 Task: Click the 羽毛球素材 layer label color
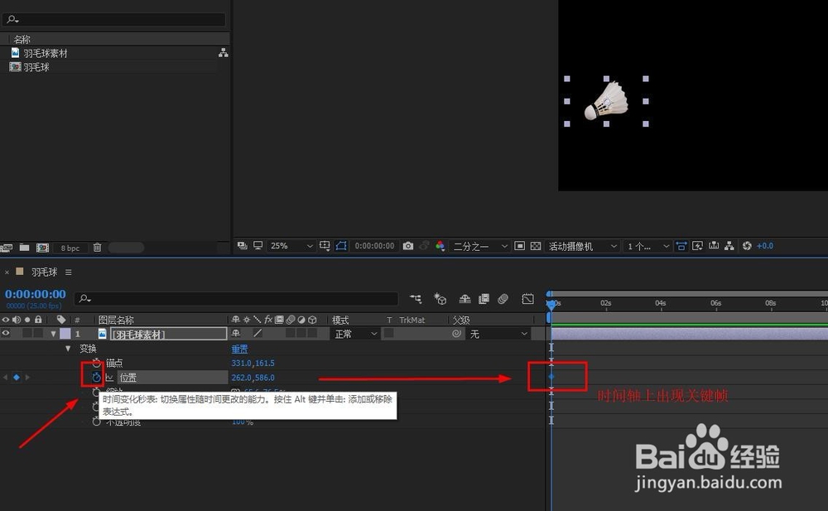[x=65, y=334]
